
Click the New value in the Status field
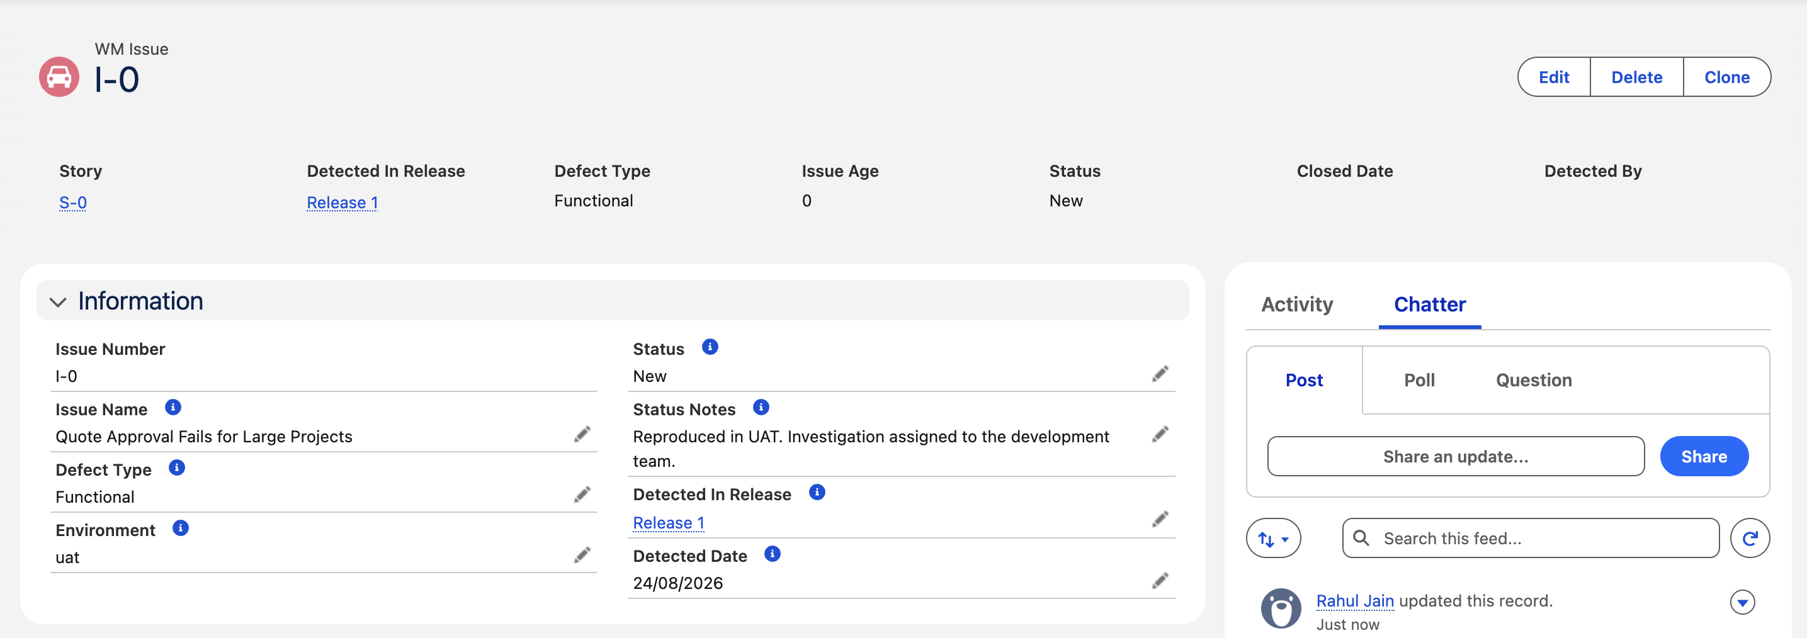[x=650, y=376]
